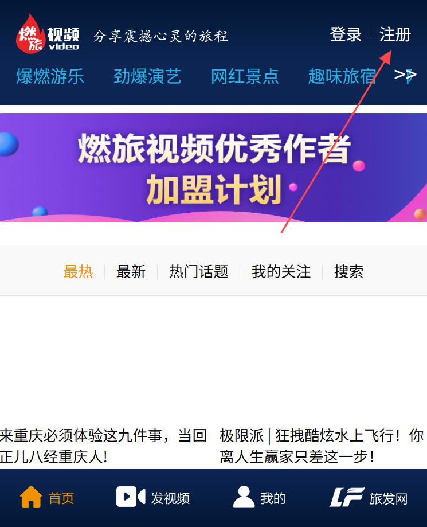Open the 网红景点 category
427x527 pixels.
(x=245, y=76)
